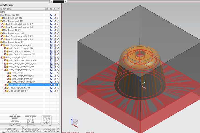Click the position circle for Mold_Design_cool_side_a_016
The width and height of the screenshot is (200, 133).
(58, 27)
